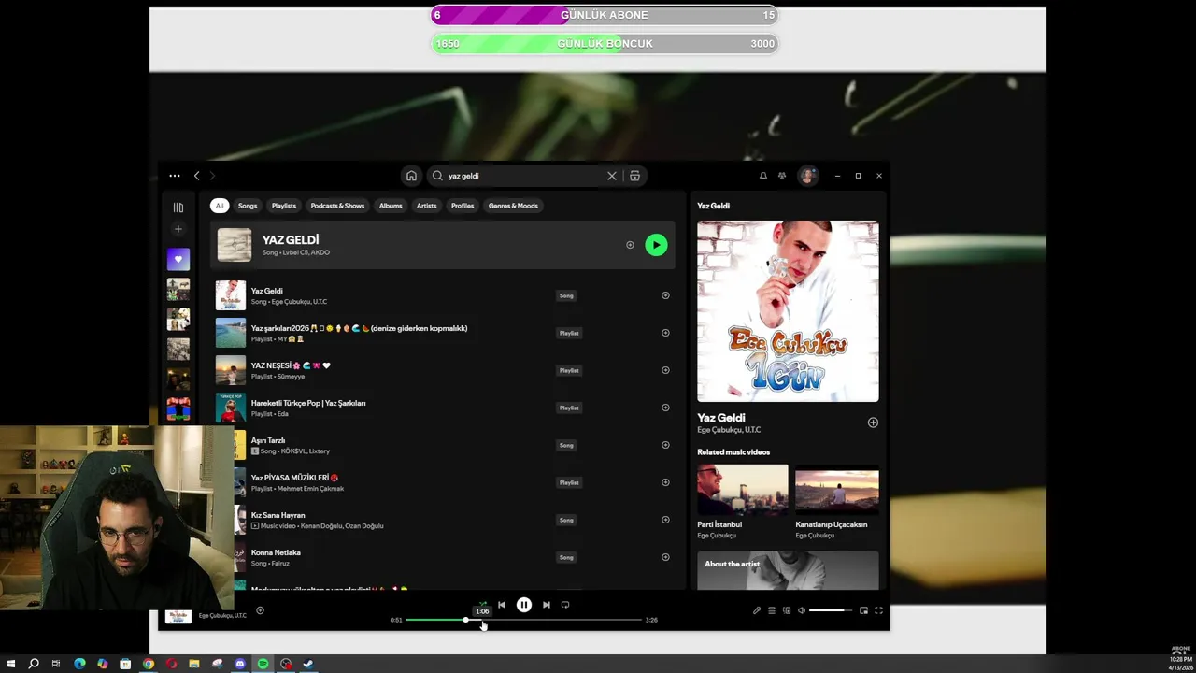
Task: Select the All filter chip
Action: [x=220, y=206]
